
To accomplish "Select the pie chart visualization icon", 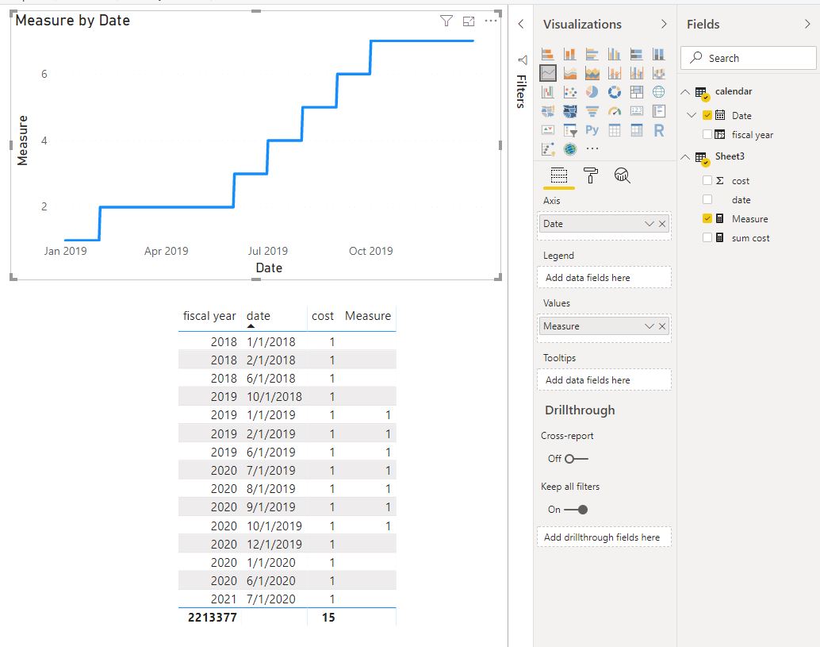I will [592, 91].
